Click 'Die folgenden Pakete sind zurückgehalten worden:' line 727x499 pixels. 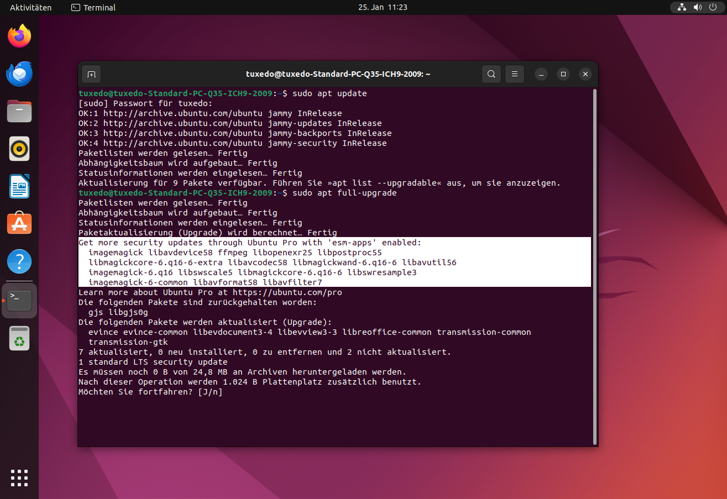198,302
